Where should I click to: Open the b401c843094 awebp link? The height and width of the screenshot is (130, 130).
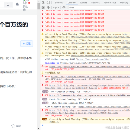[79, 79]
